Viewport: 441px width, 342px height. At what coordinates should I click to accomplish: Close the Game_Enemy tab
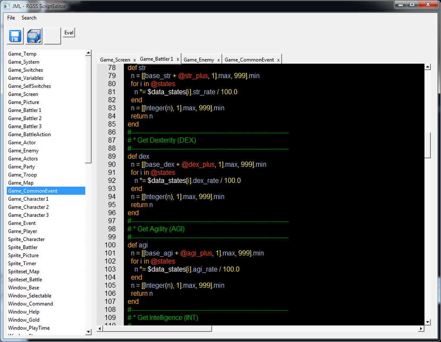[x=218, y=60]
